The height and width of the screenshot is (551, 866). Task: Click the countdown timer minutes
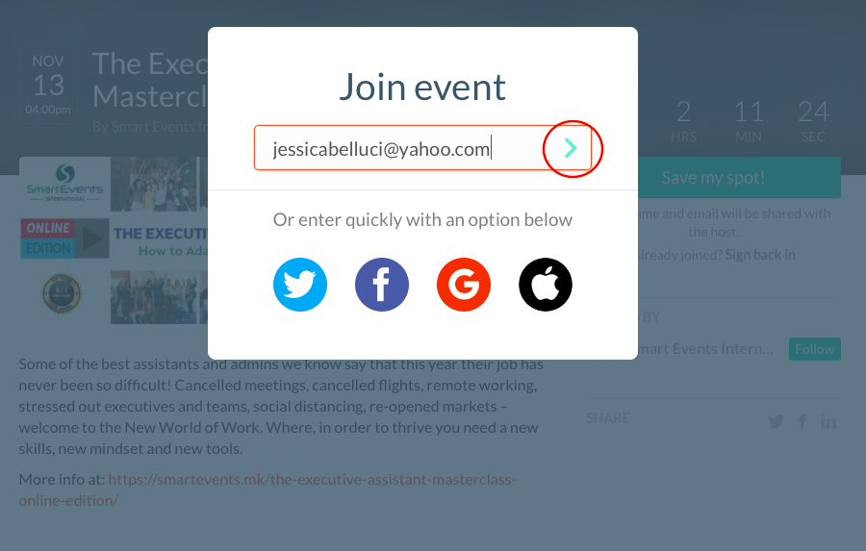pyautogui.click(x=749, y=120)
